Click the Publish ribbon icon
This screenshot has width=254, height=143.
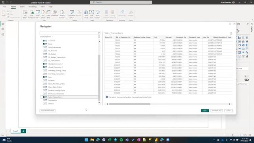click(x=131, y=12)
